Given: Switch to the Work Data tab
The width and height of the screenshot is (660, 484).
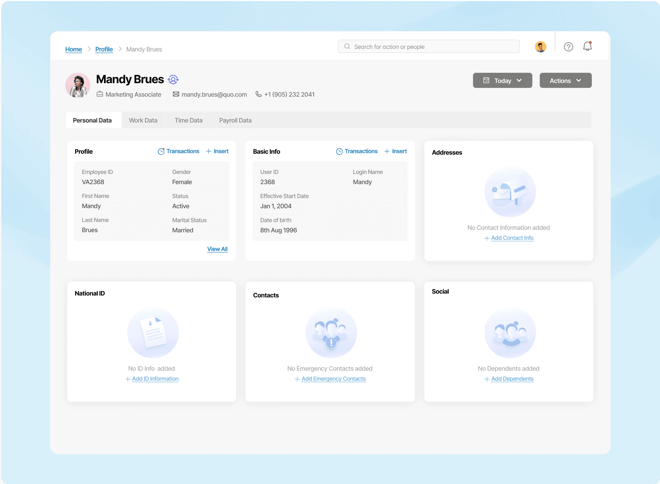Looking at the screenshot, I should 143,120.
